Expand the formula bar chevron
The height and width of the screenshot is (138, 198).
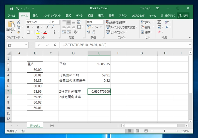190,45
